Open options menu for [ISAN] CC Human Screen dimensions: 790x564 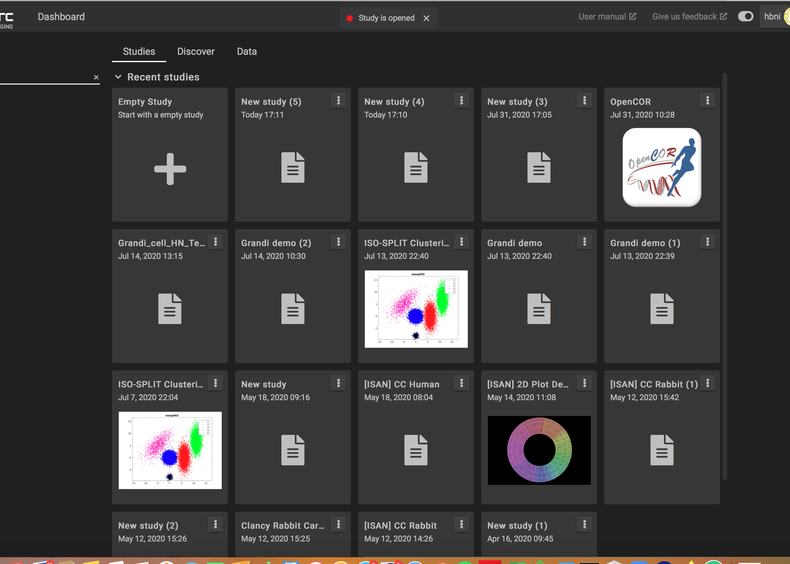point(461,383)
